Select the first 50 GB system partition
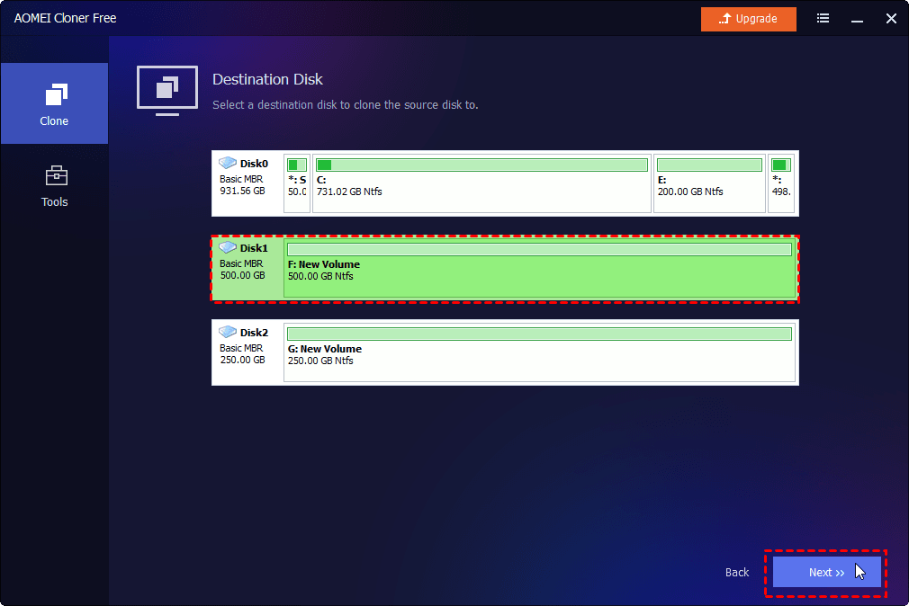The height and width of the screenshot is (606, 909). tap(297, 183)
